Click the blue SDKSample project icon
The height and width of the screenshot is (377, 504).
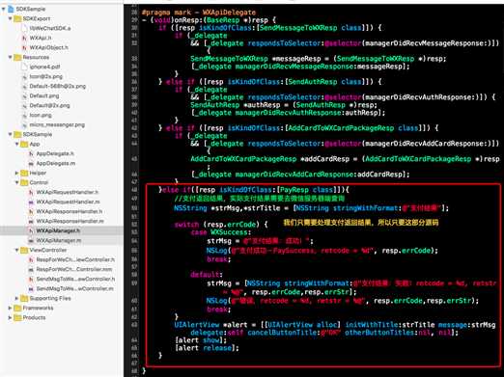click(11, 9)
